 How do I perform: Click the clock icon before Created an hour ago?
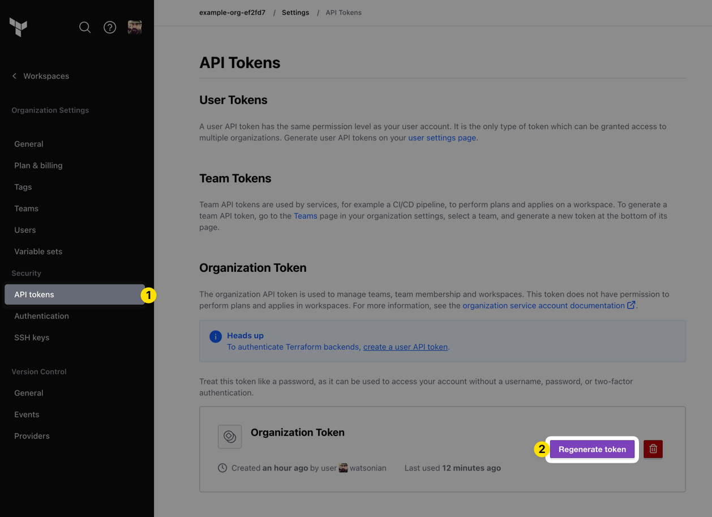[x=222, y=468]
